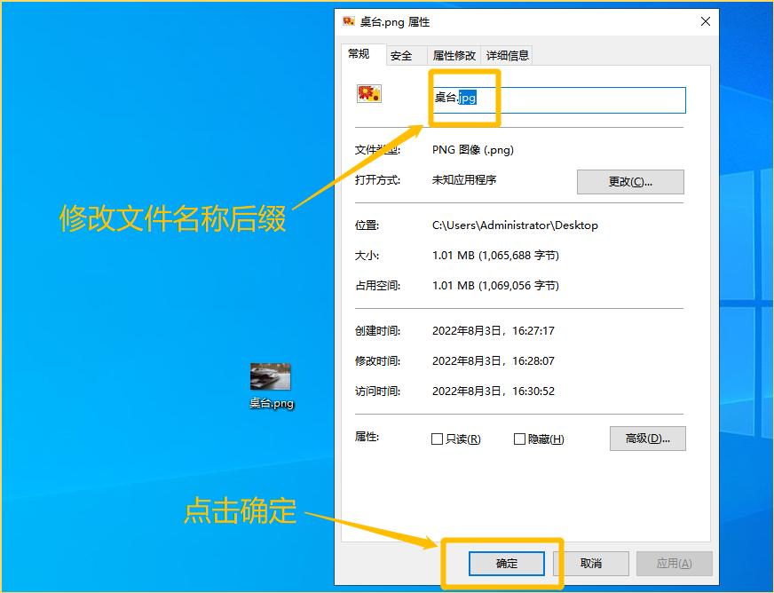
Task: Click the 应用(A) button
Action: 674,563
